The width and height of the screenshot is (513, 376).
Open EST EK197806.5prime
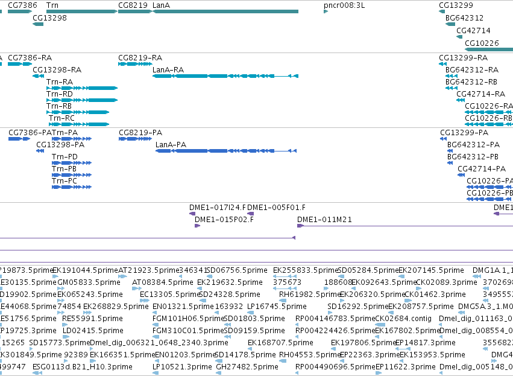(334, 349)
